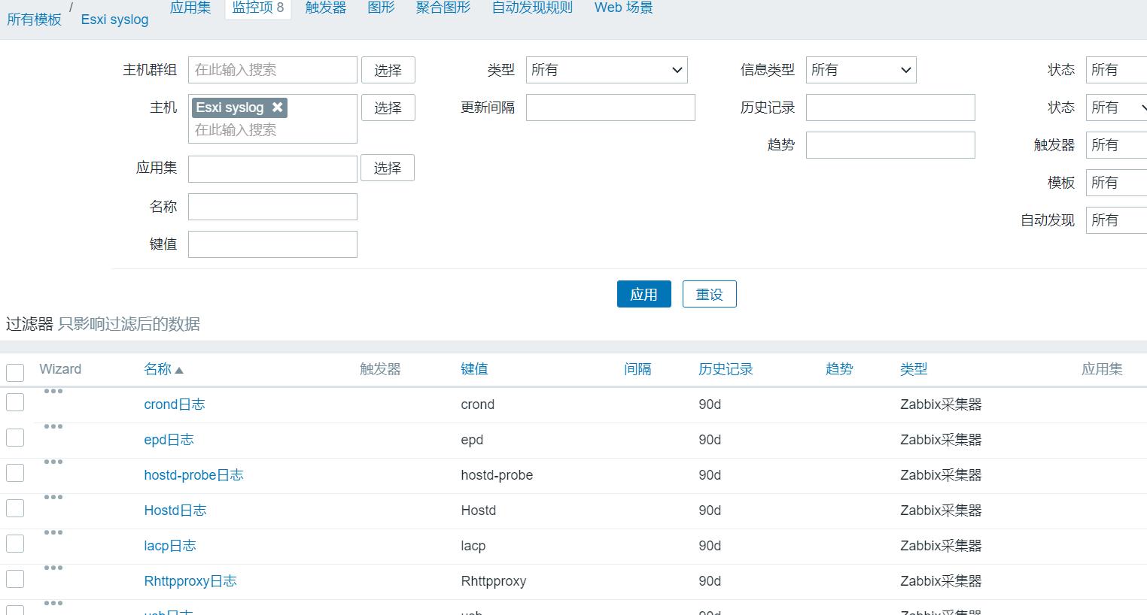The image size is (1147, 615).
Task: Switch to the Web 场景 tab
Action: click(622, 8)
